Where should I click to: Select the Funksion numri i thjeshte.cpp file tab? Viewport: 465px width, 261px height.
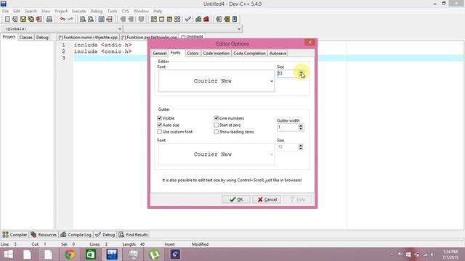point(88,37)
